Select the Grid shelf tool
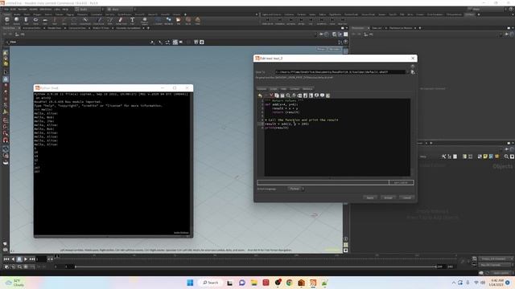This screenshot has height=289, width=515. [45, 21]
